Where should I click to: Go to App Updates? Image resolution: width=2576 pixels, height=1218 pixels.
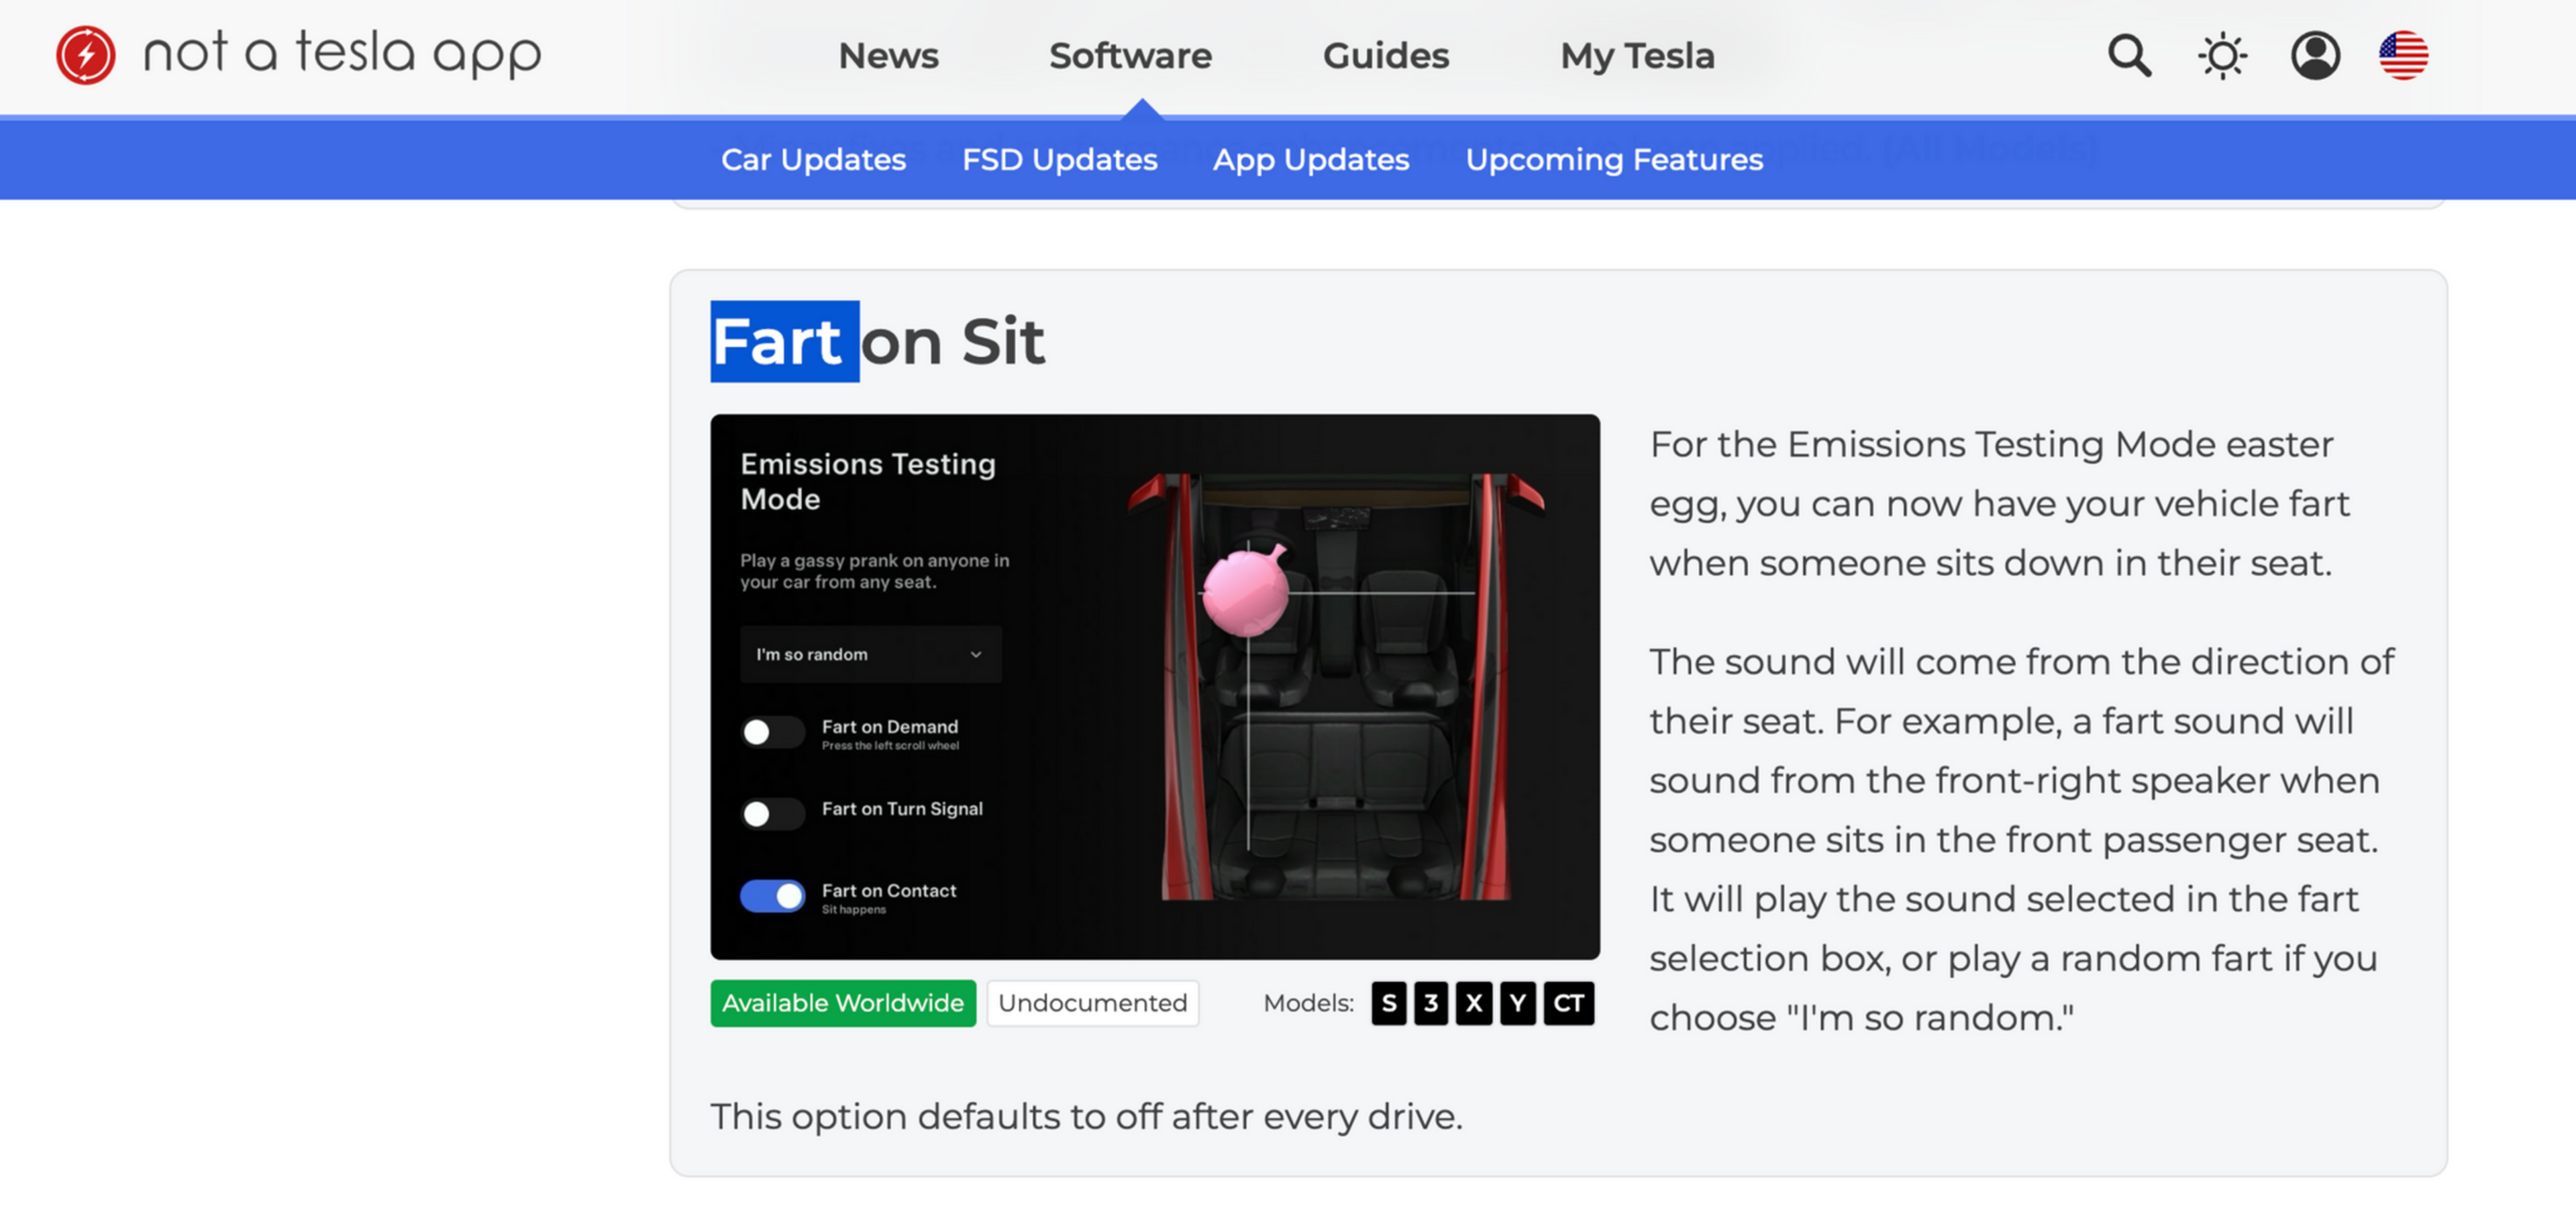click(x=1311, y=159)
